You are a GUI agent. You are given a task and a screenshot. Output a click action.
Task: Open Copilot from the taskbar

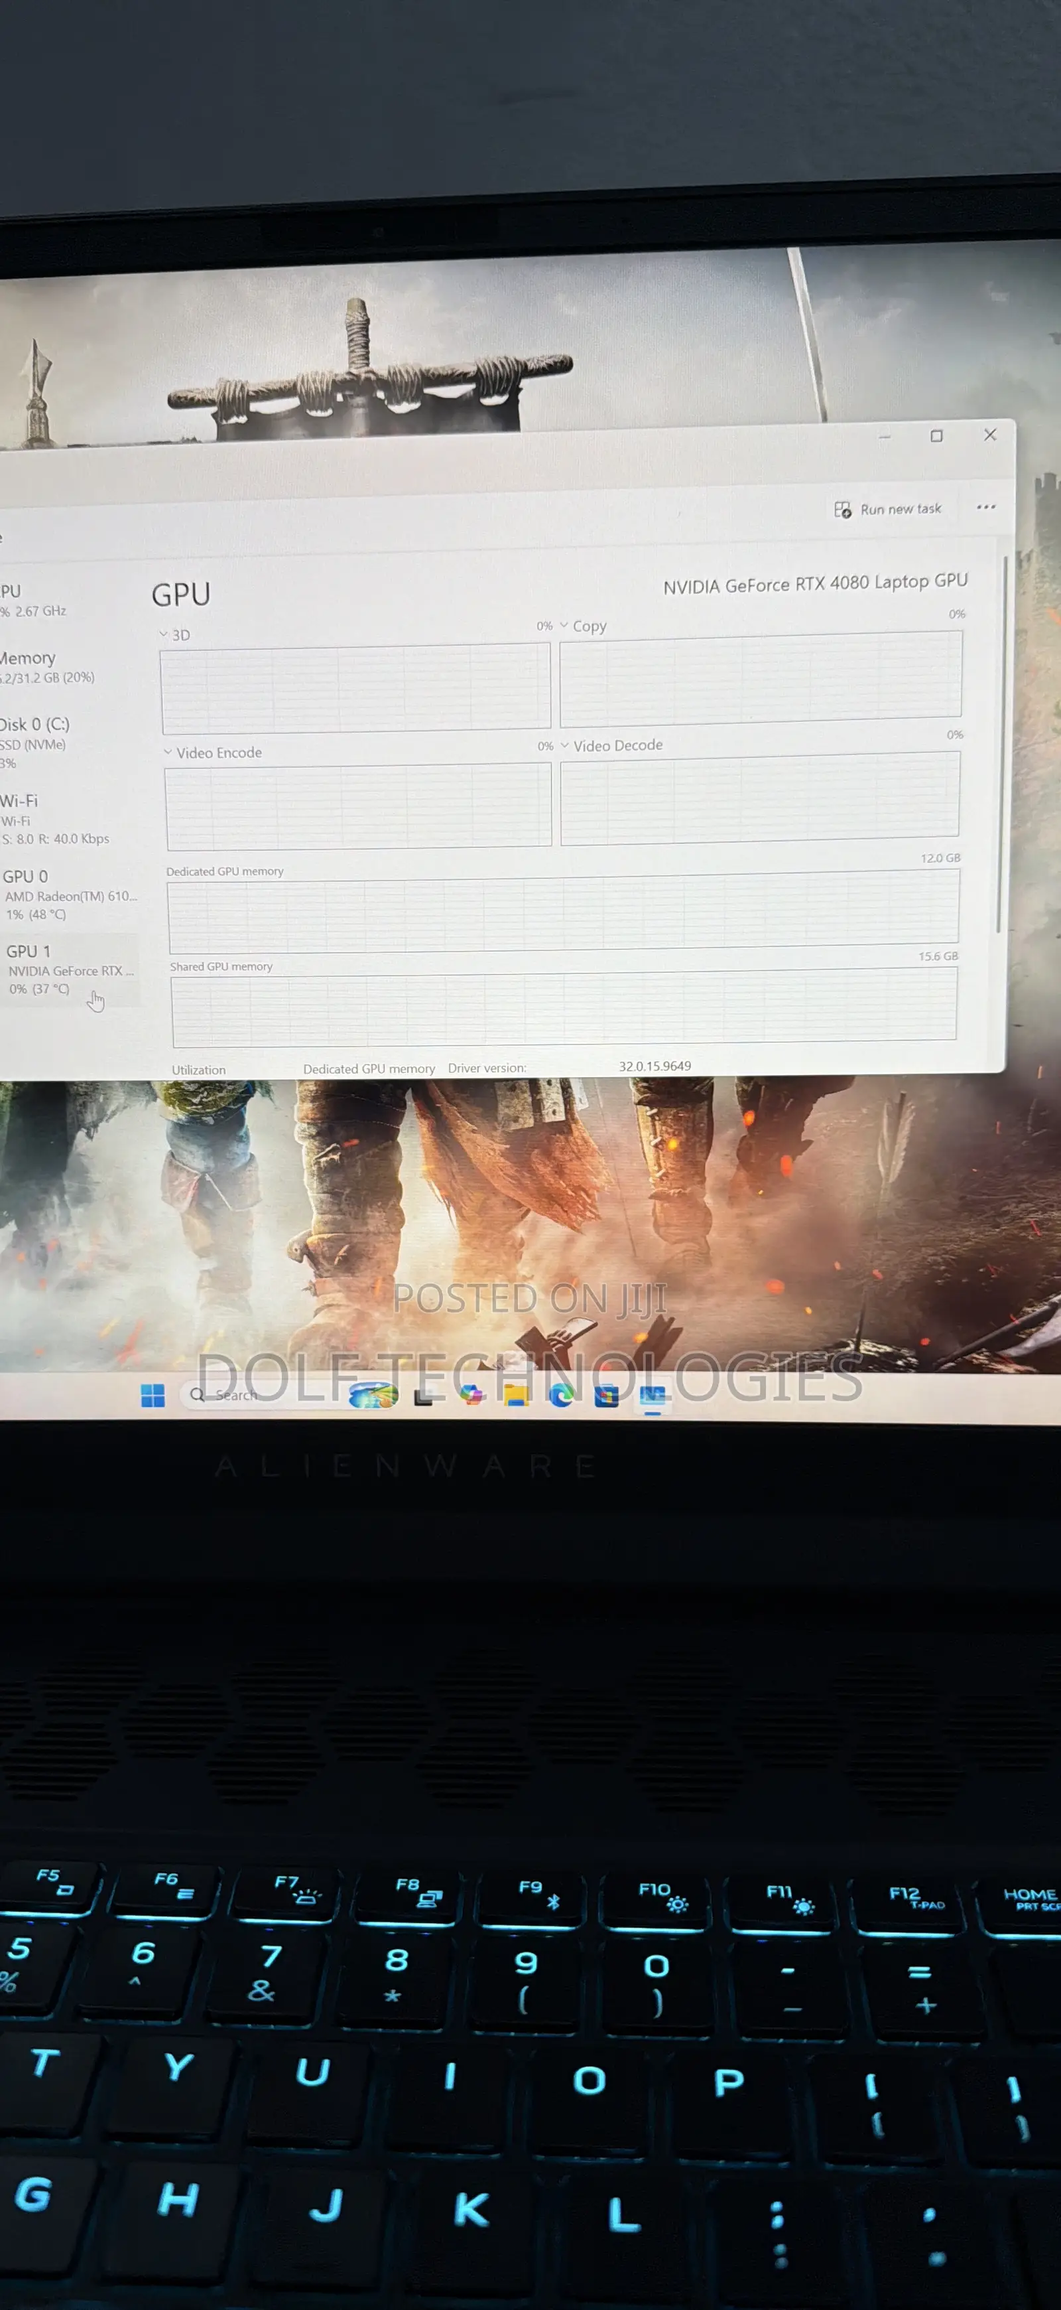[x=470, y=1394]
